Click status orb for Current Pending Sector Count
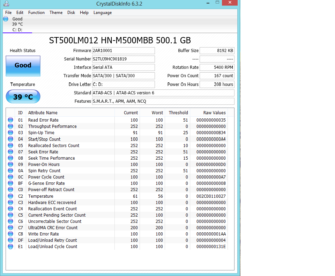The image size is (335, 276). coord(10,215)
